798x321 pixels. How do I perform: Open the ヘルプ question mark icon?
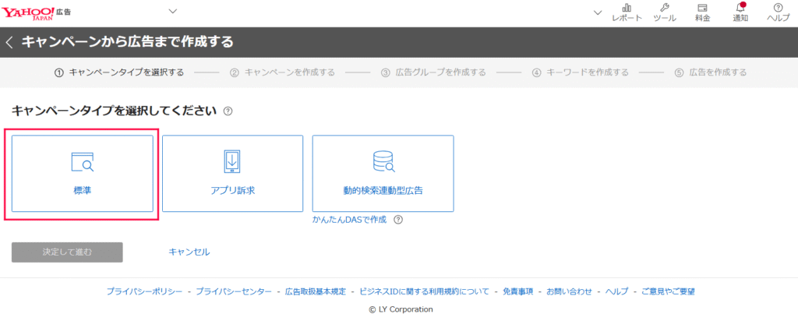tap(779, 12)
